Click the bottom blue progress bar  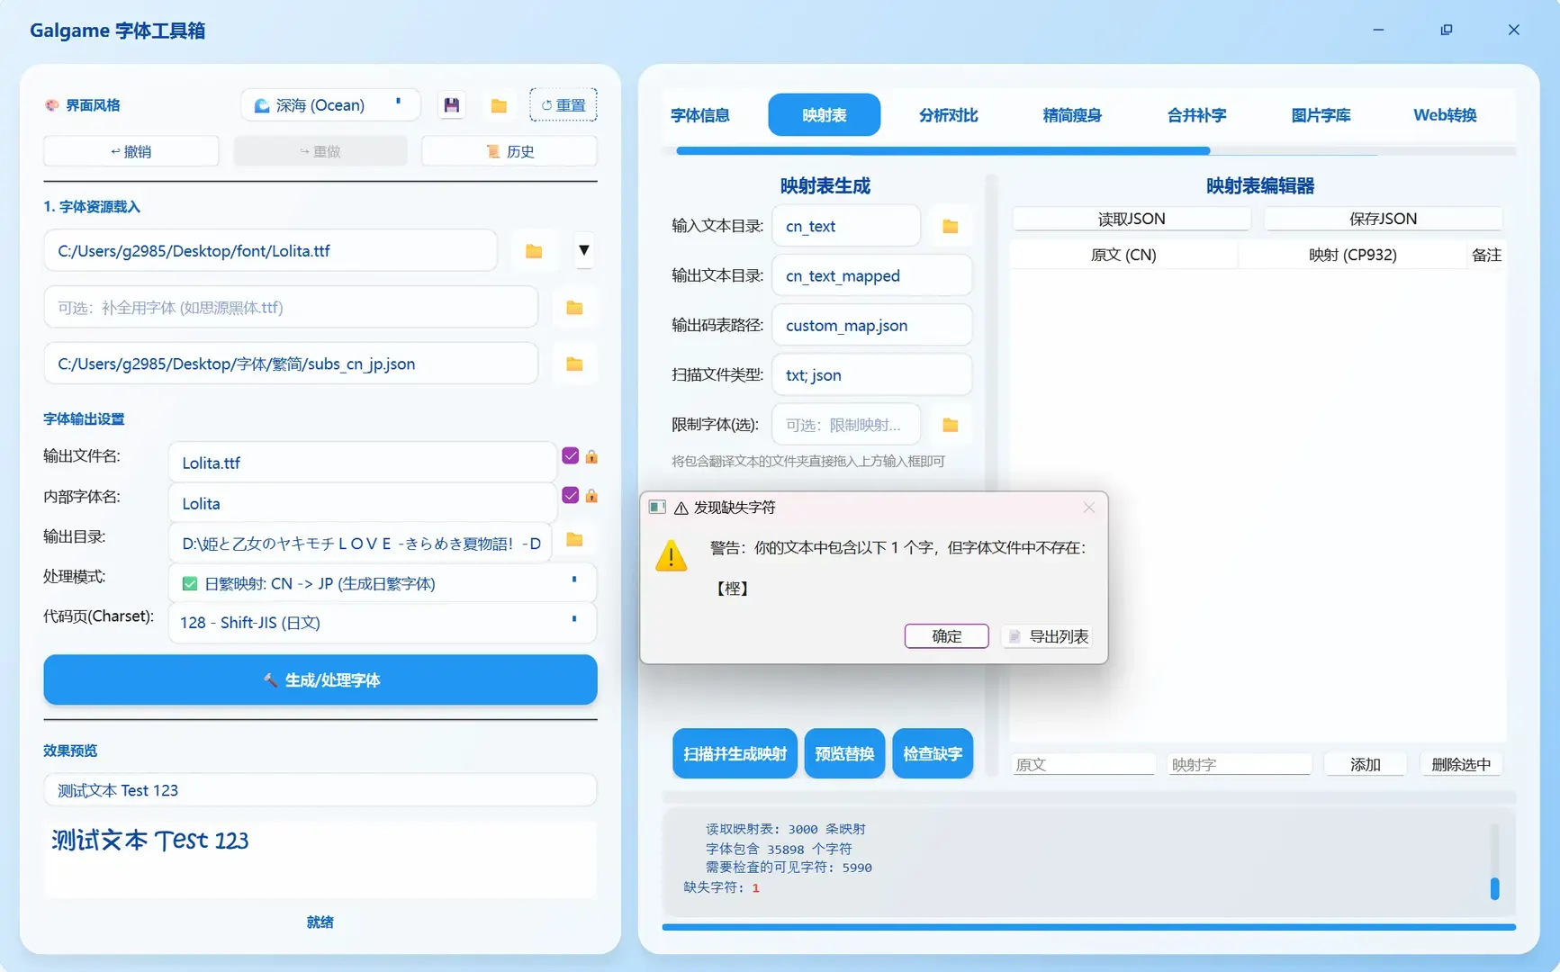click(x=1088, y=926)
